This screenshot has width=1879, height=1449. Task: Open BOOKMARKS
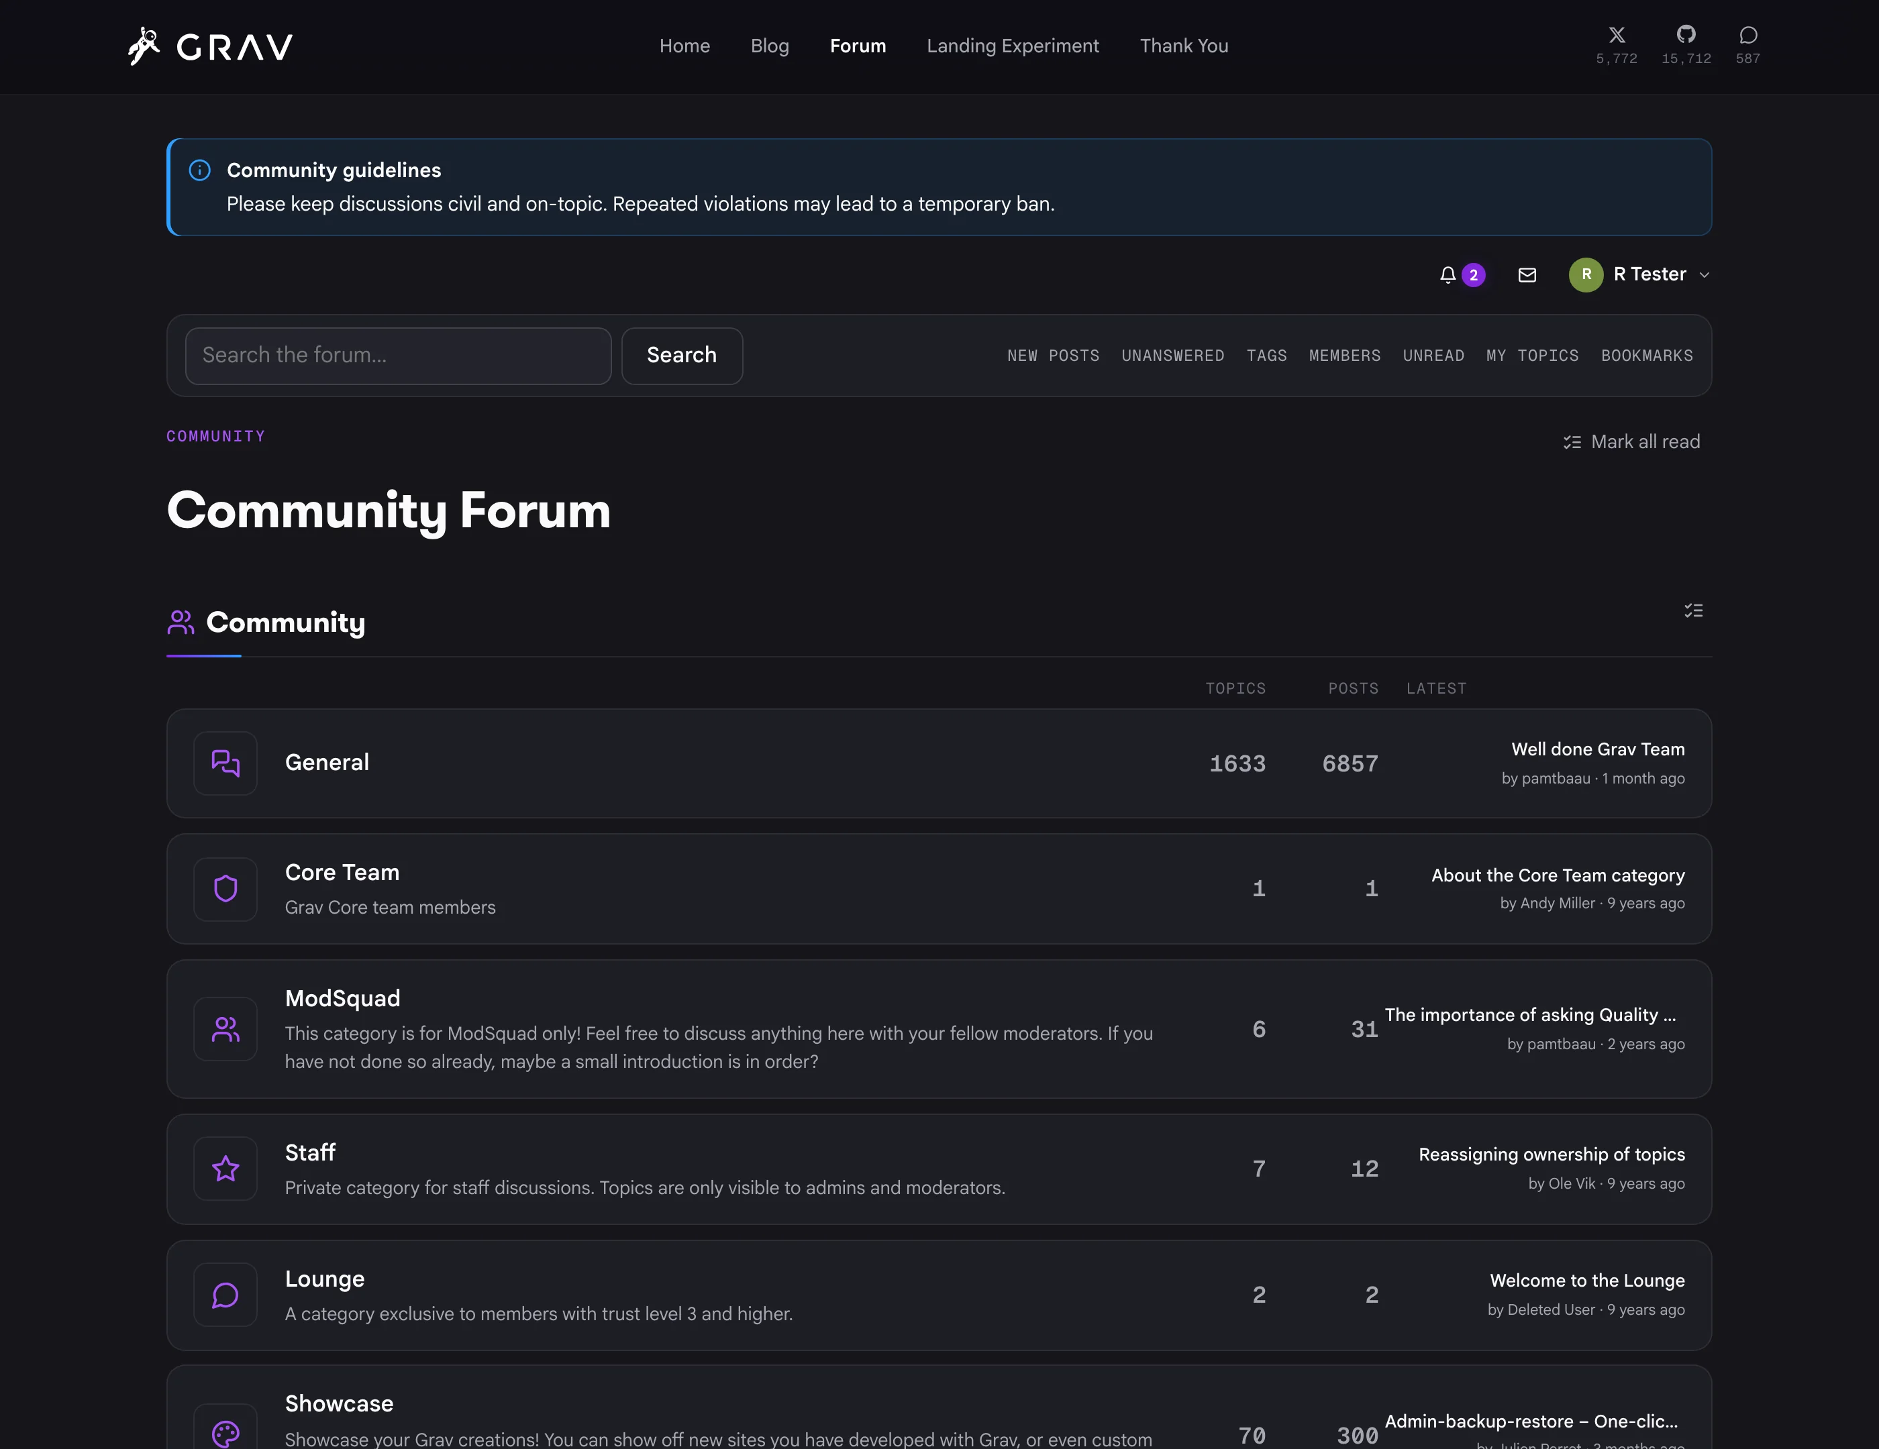[1647, 355]
